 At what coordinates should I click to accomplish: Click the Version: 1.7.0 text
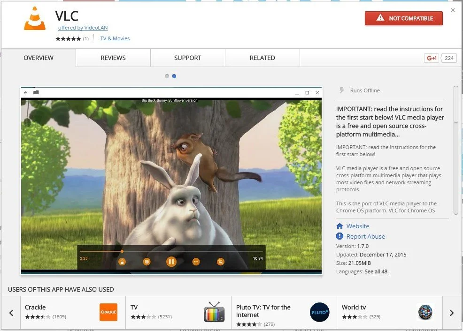[x=352, y=246]
